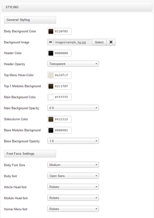154x218 pixels.
Task: Pick Header Color black swatch
Action: click(x=51, y=53)
